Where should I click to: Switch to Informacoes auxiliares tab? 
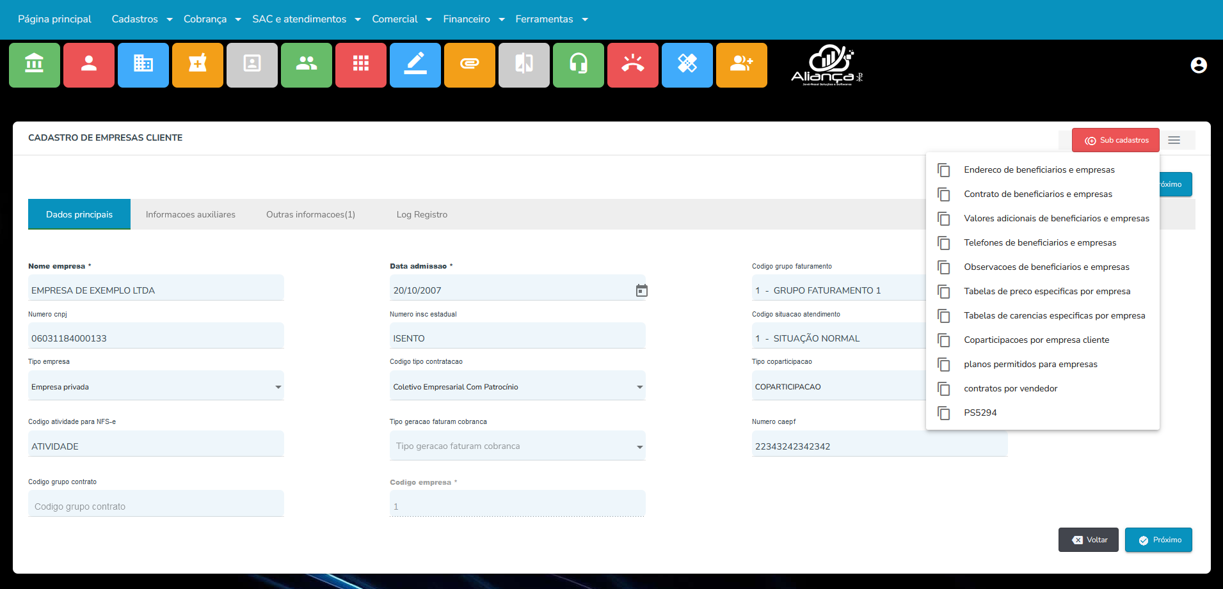[x=190, y=214]
